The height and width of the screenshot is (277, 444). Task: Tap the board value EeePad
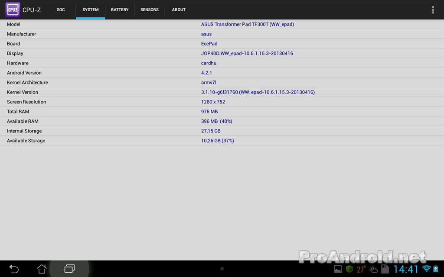coord(209,44)
